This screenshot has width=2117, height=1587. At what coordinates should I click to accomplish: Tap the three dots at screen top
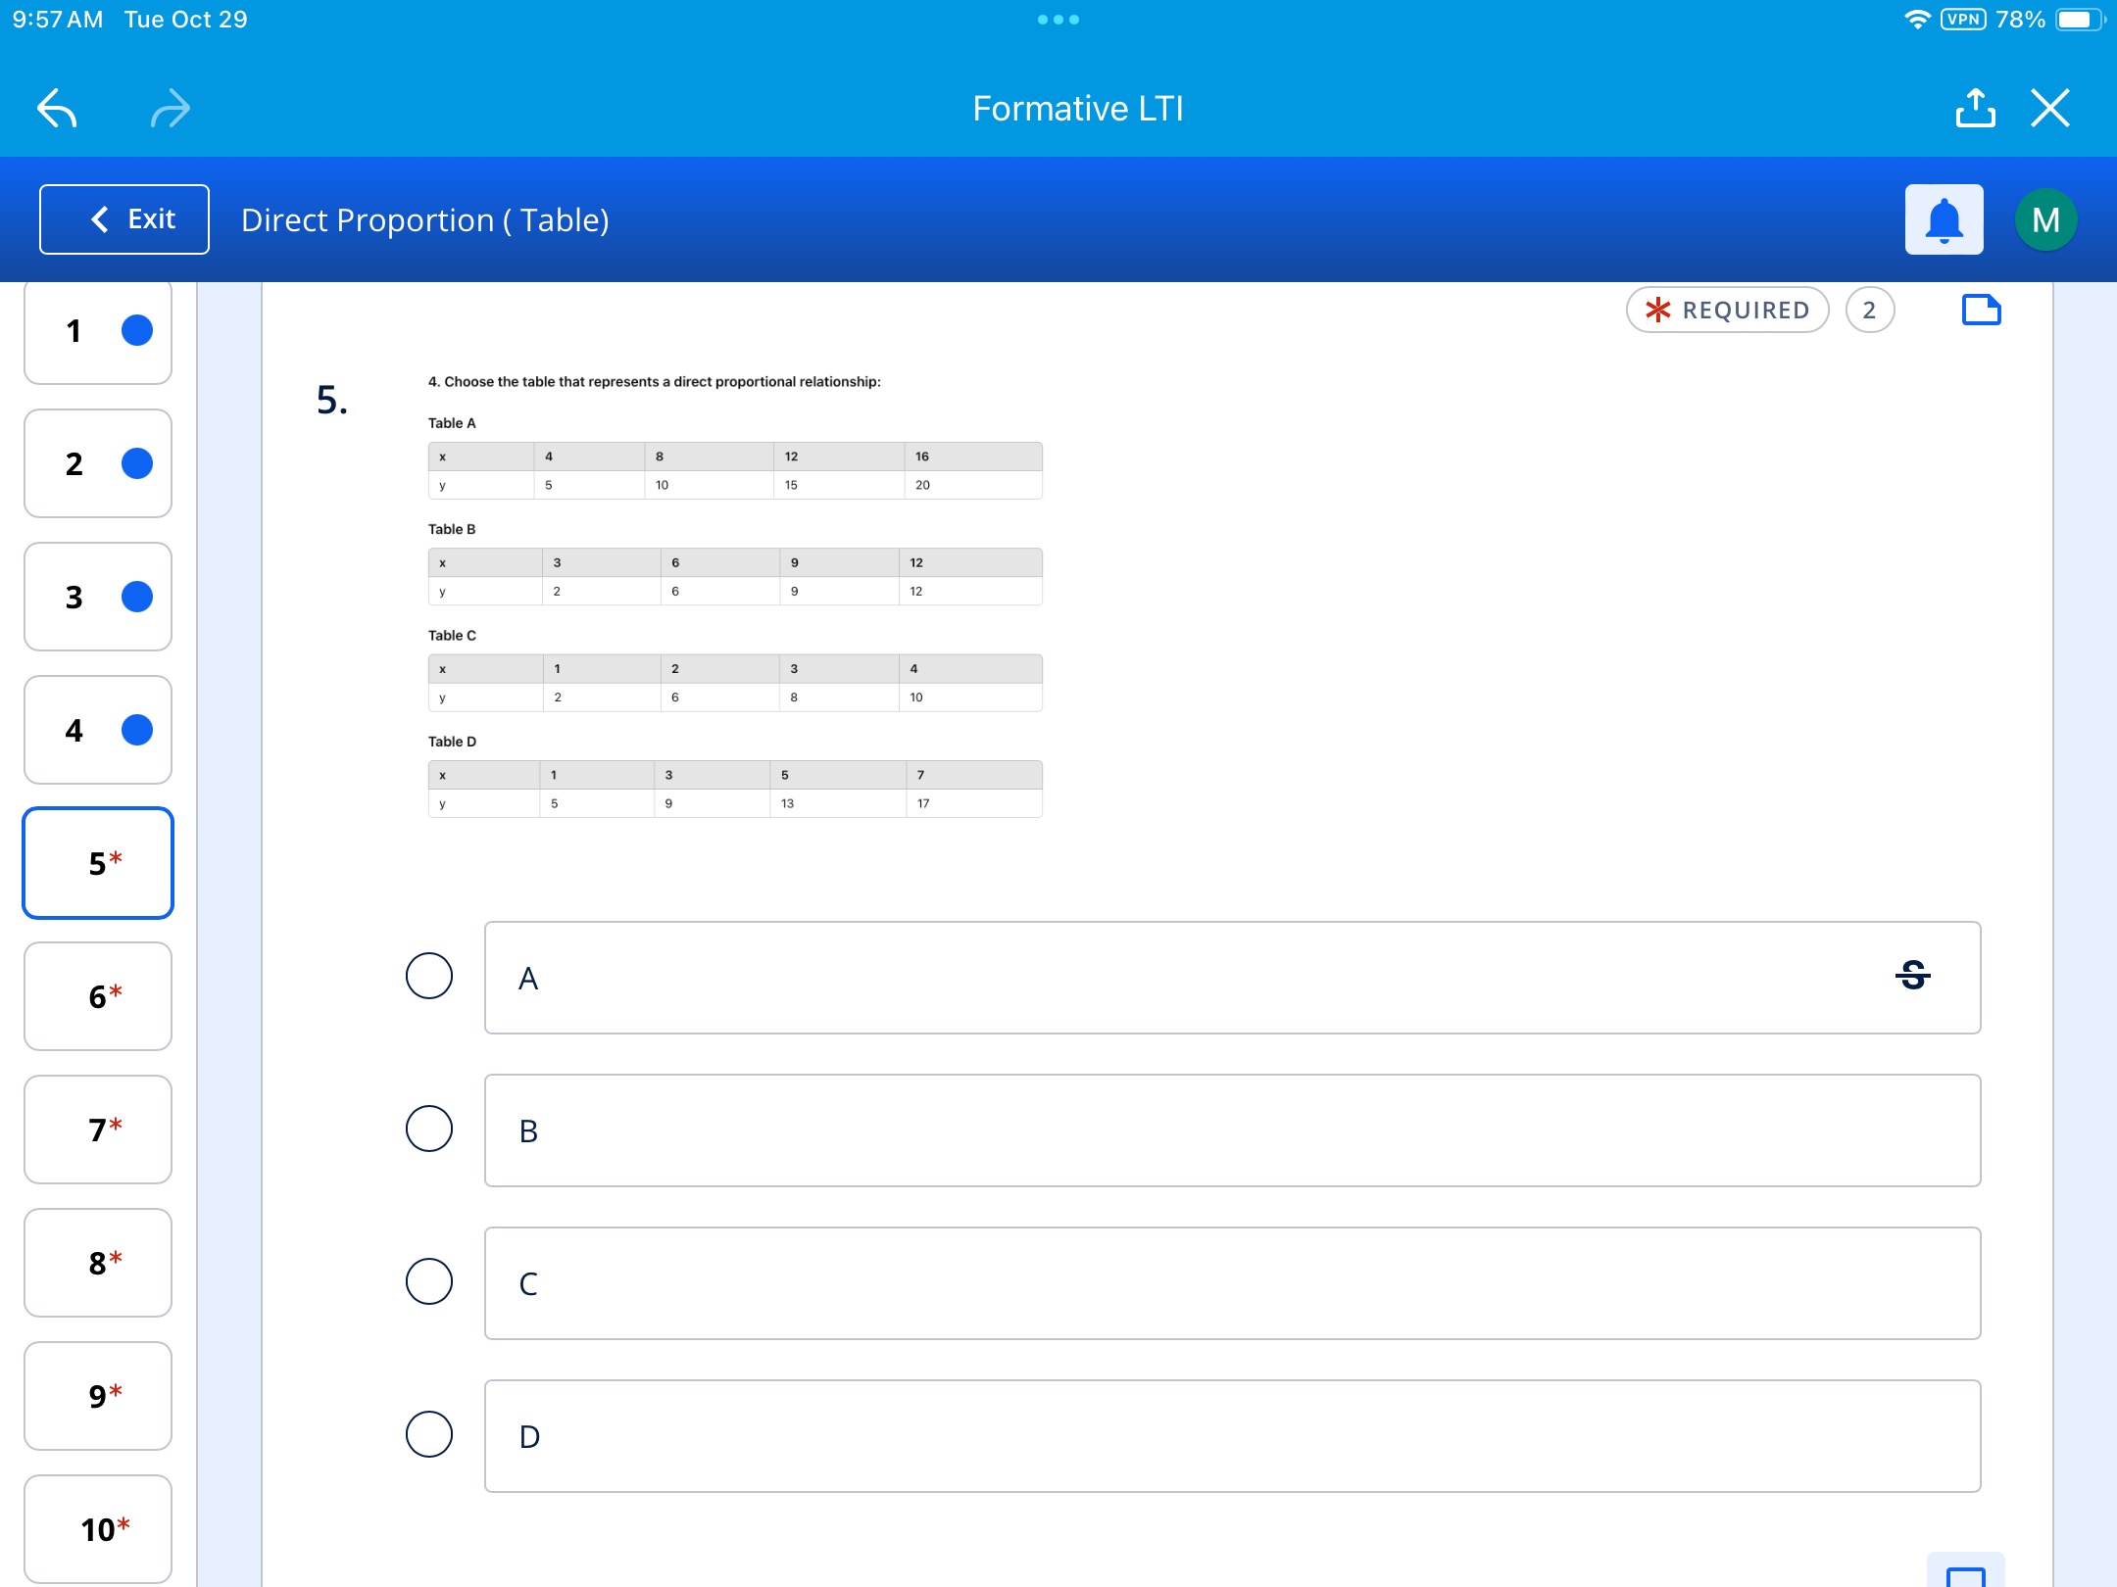click(1058, 20)
